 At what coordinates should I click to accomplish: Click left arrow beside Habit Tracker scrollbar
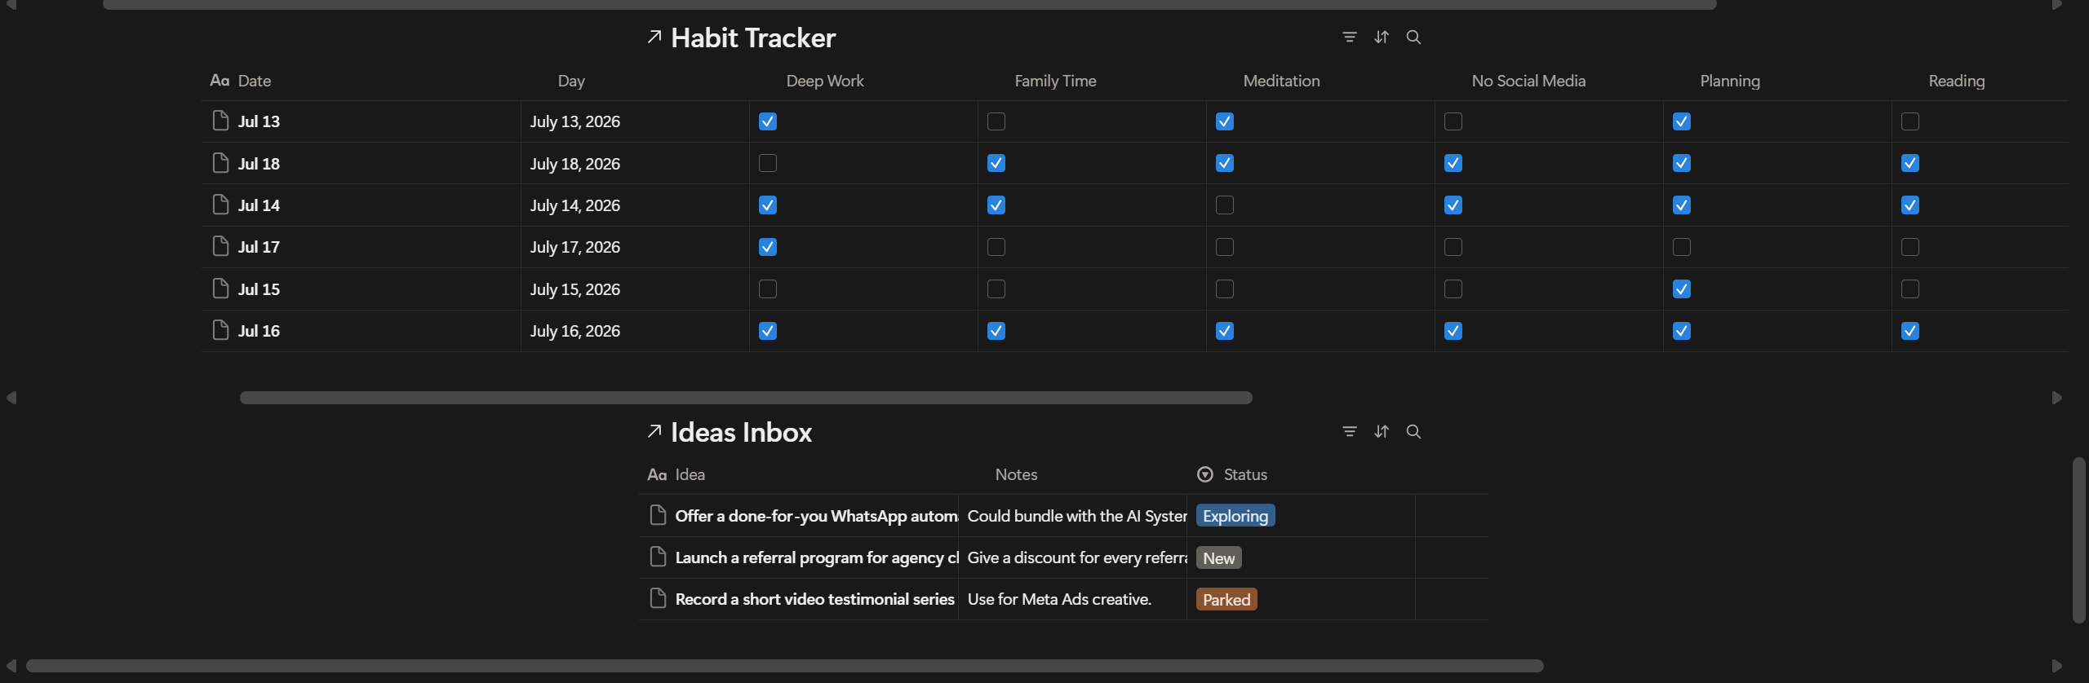click(11, 398)
